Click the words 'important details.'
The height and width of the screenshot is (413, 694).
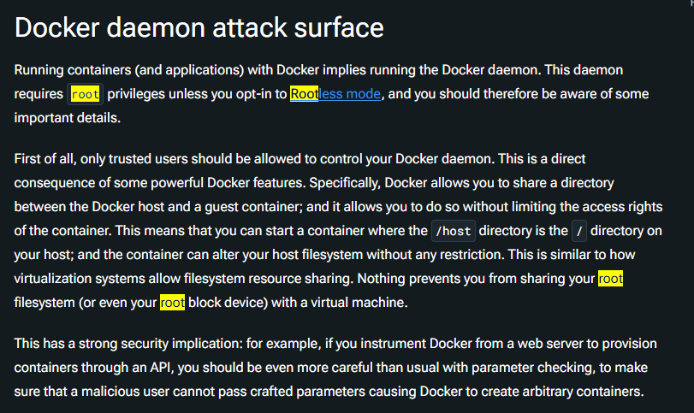68,118
